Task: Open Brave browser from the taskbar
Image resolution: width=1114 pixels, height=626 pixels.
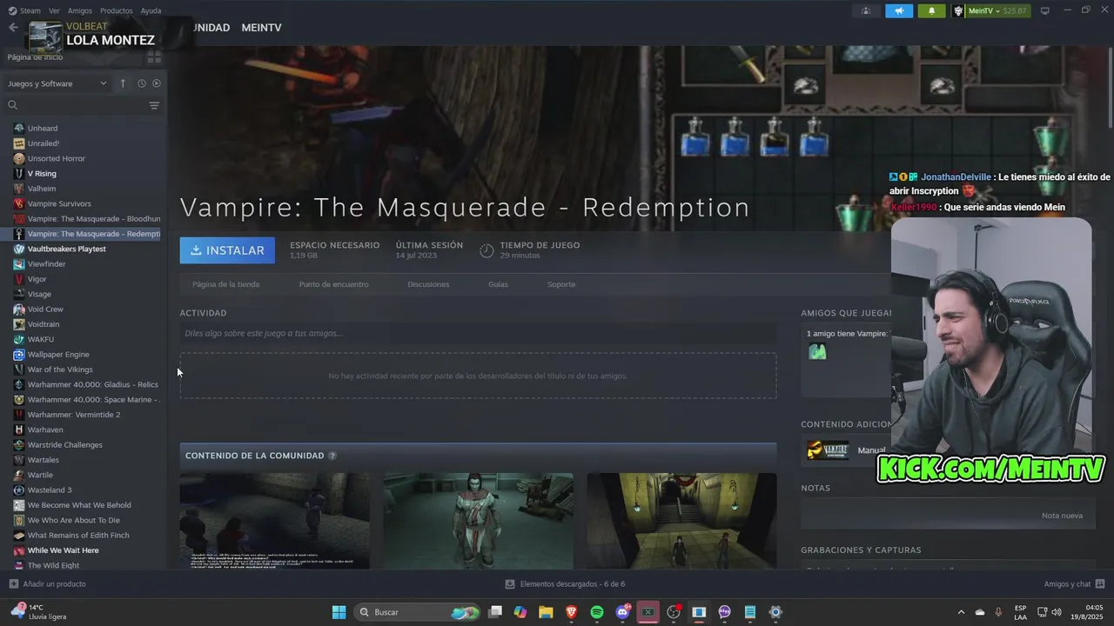Action: [x=572, y=612]
